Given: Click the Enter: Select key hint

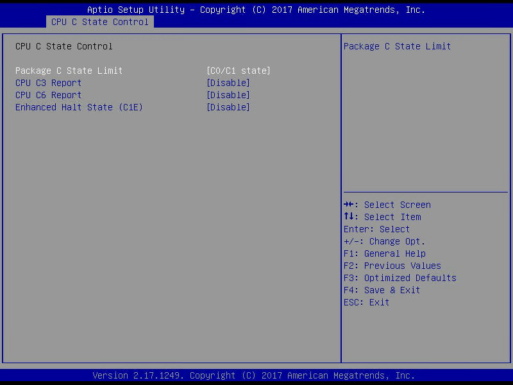Looking at the screenshot, I should click(x=376, y=229).
